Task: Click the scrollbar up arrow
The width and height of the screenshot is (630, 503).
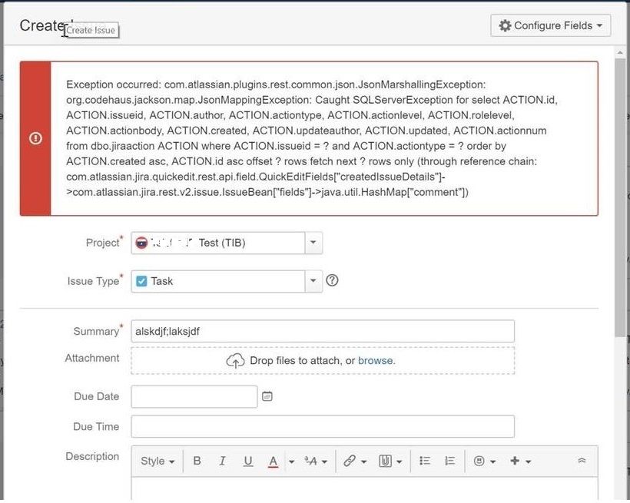Action: (620, 52)
